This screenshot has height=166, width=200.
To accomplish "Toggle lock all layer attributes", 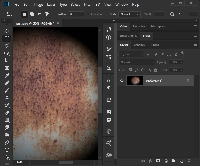I will (x=155, y=70).
